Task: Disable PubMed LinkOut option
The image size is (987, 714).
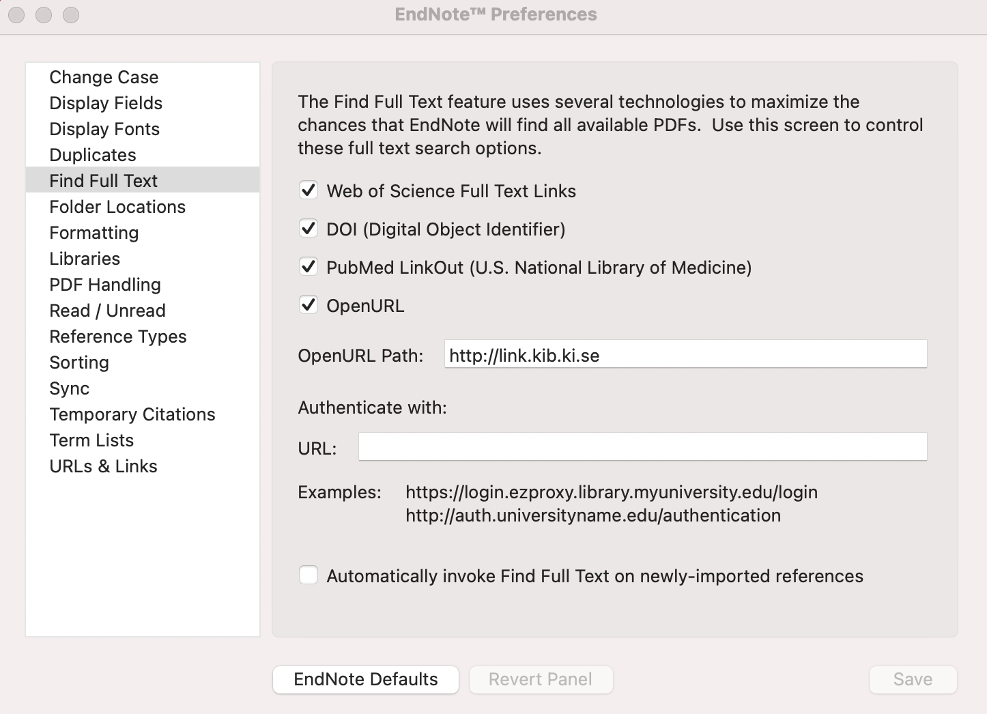Action: (309, 267)
